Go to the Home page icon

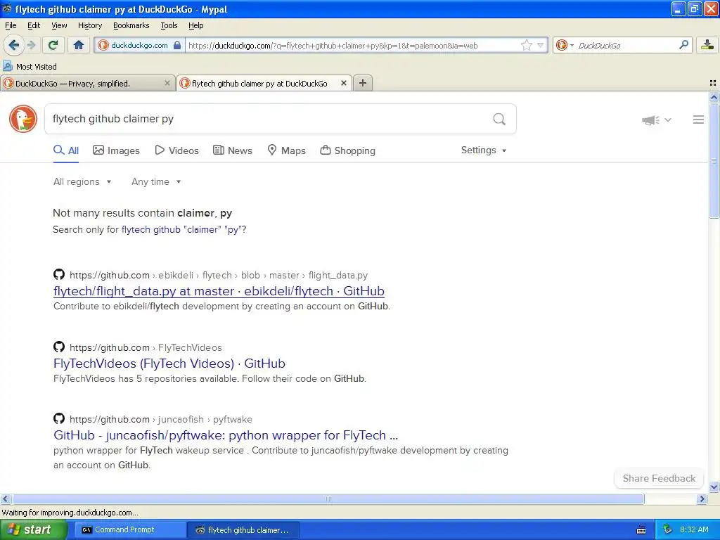[79, 45]
